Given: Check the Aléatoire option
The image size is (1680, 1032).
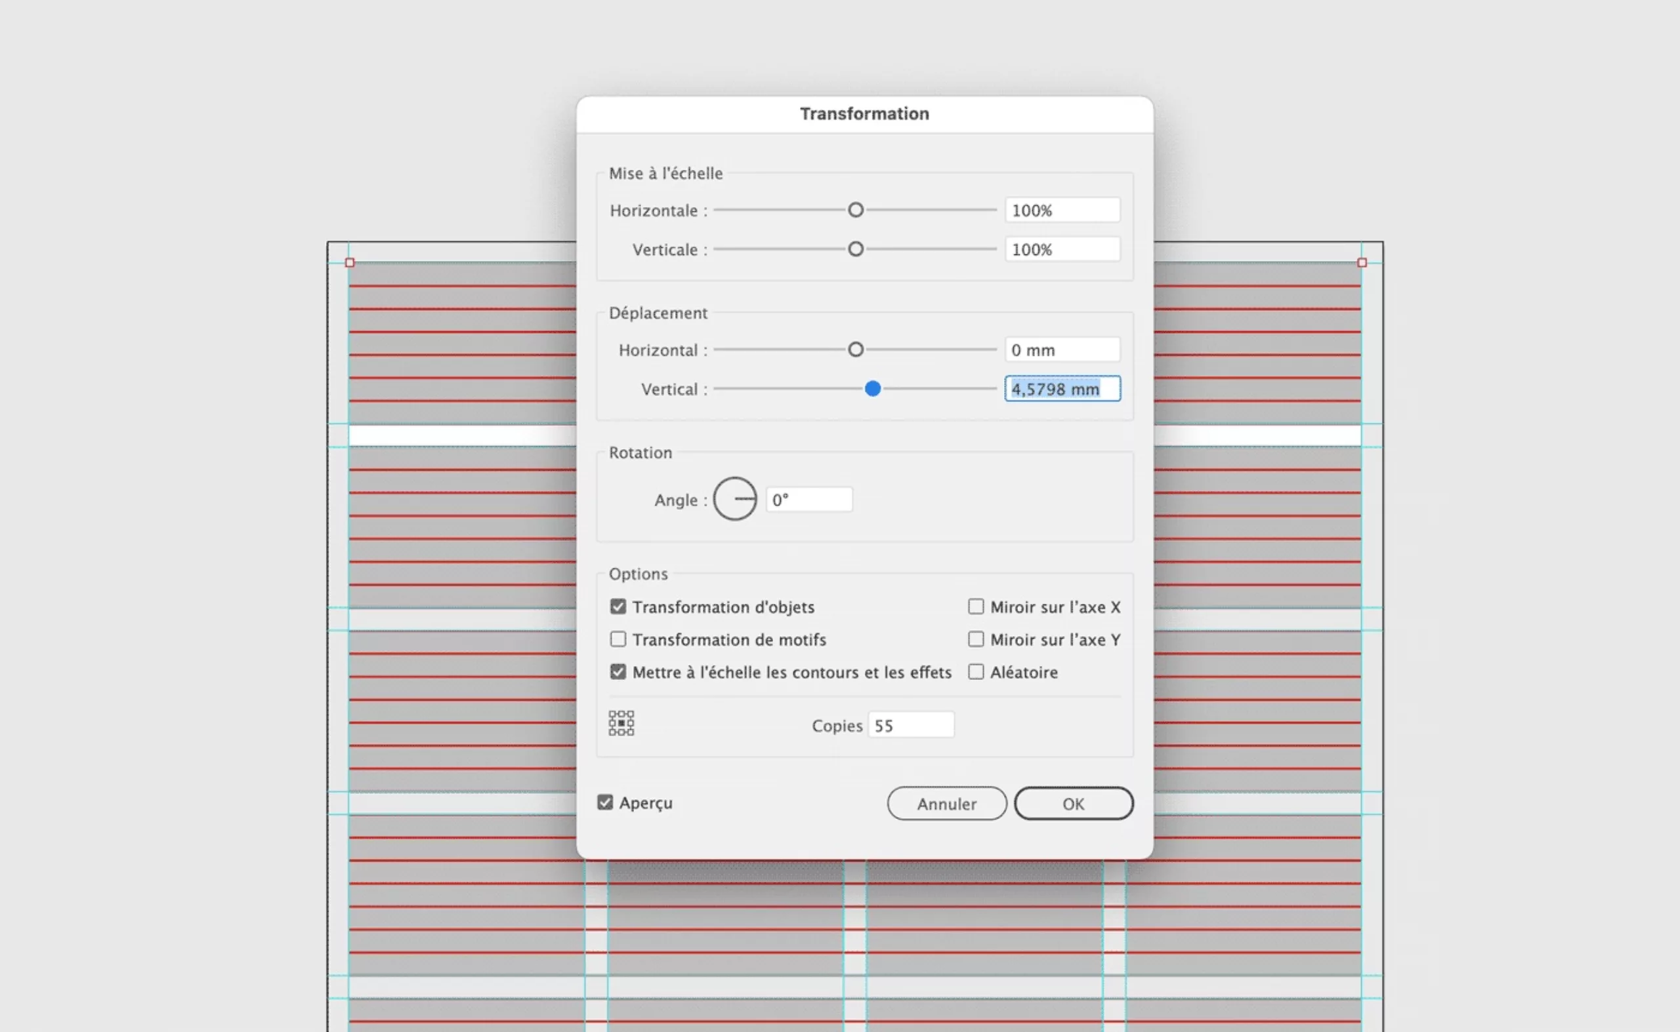Looking at the screenshot, I should click(976, 671).
